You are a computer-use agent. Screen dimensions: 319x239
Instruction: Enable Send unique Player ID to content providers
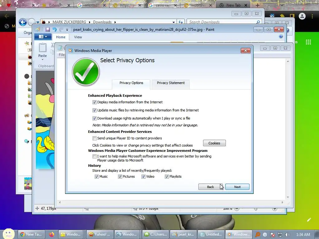click(x=94, y=138)
